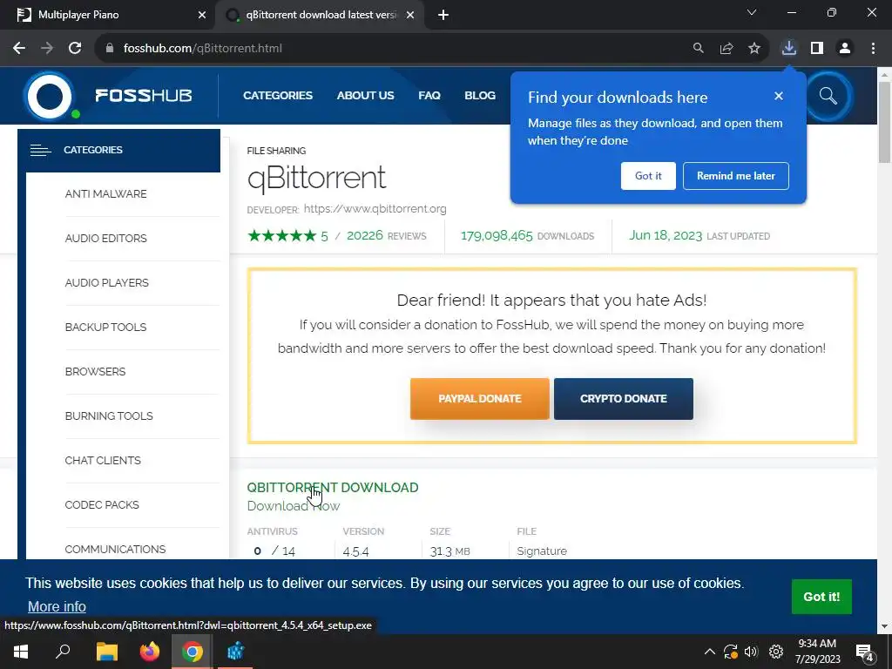
Task: Click the QBITTORRENT DOWNLOAD heading link
Action: click(x=333, y=488)
